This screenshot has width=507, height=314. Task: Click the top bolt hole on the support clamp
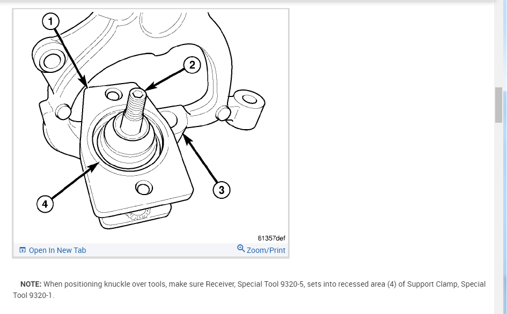[x=113, y=95]
